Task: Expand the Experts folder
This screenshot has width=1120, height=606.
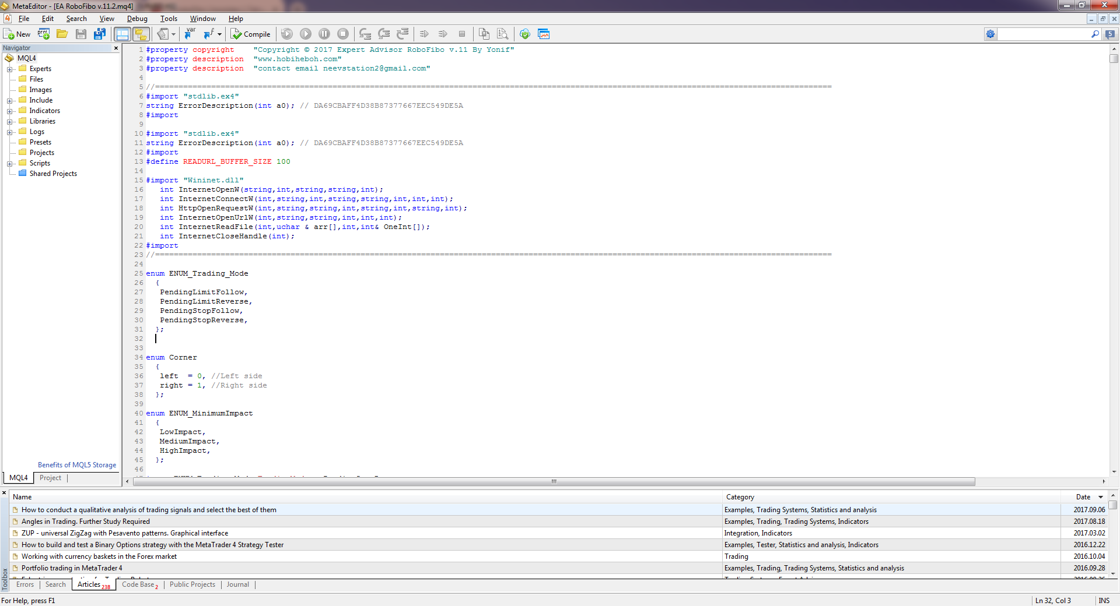Action: tap(10, 69)
